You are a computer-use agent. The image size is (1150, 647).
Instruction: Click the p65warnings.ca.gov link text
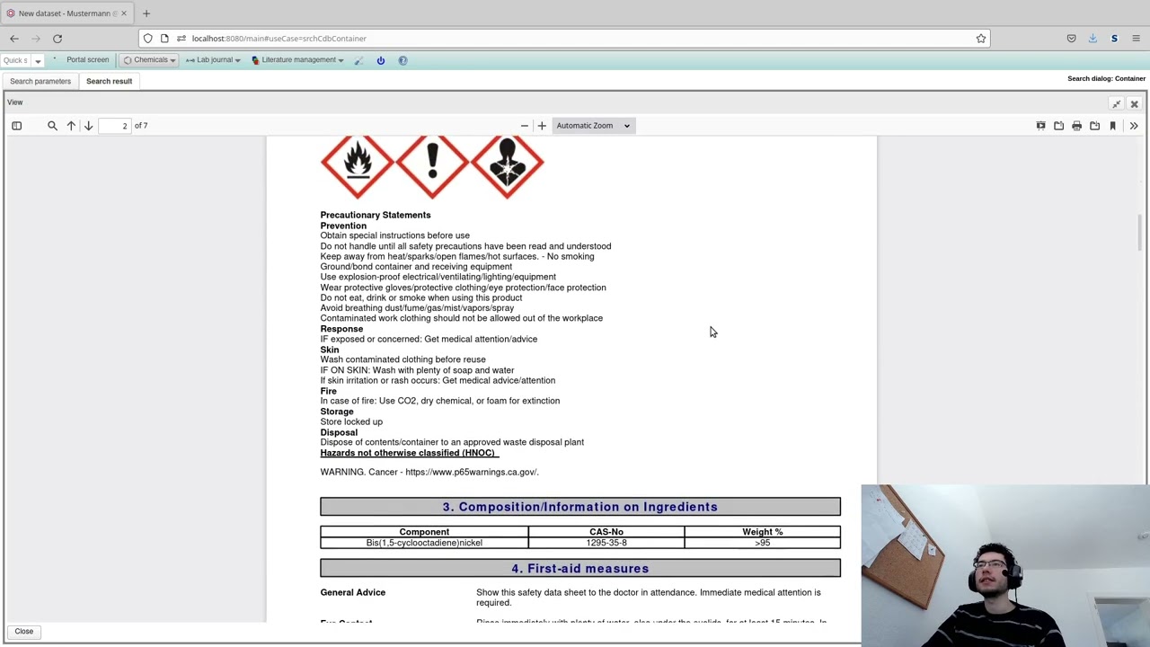click(x=472, y=472)
